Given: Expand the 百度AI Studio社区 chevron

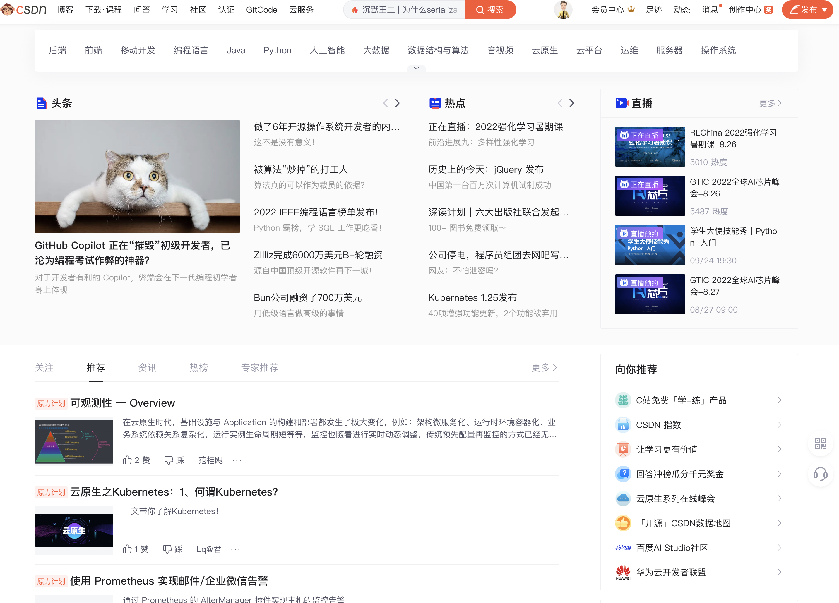Looking at the screenshot, I should click(x=780, y=547).
